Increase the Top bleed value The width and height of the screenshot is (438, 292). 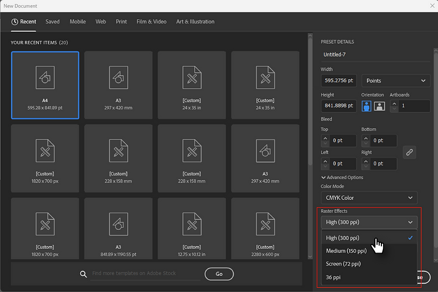click(x=325, y=138)
